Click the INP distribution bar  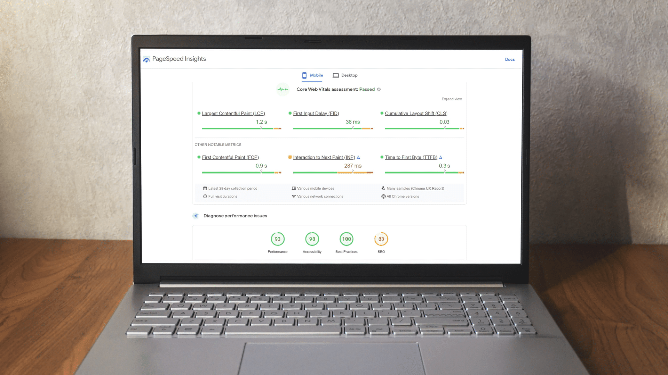coord(333,172)
